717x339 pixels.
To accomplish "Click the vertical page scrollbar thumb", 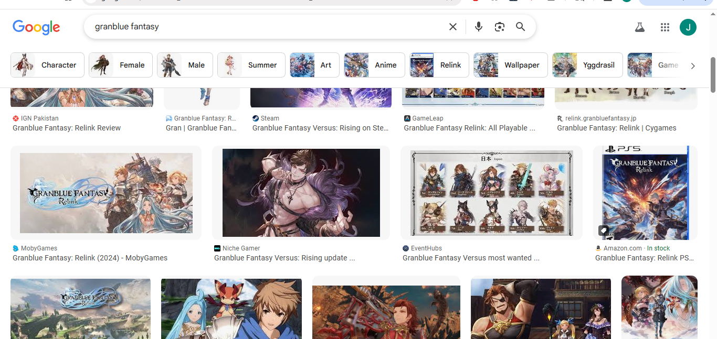I will click(x=713, y=74).
